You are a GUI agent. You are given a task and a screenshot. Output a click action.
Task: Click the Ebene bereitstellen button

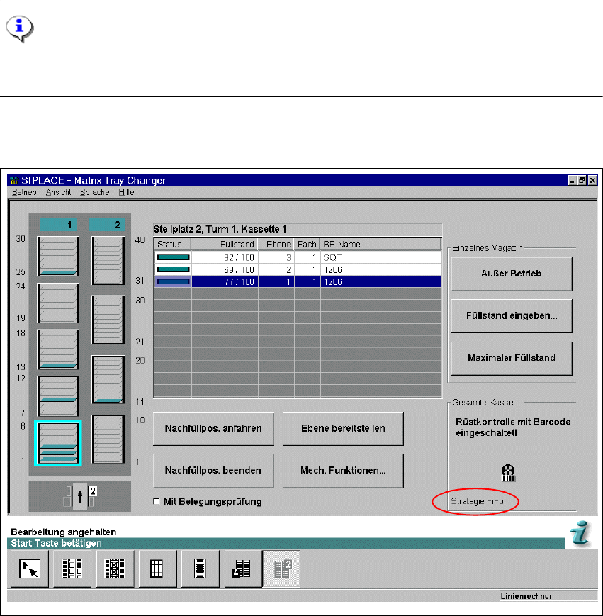pos(343,429)
